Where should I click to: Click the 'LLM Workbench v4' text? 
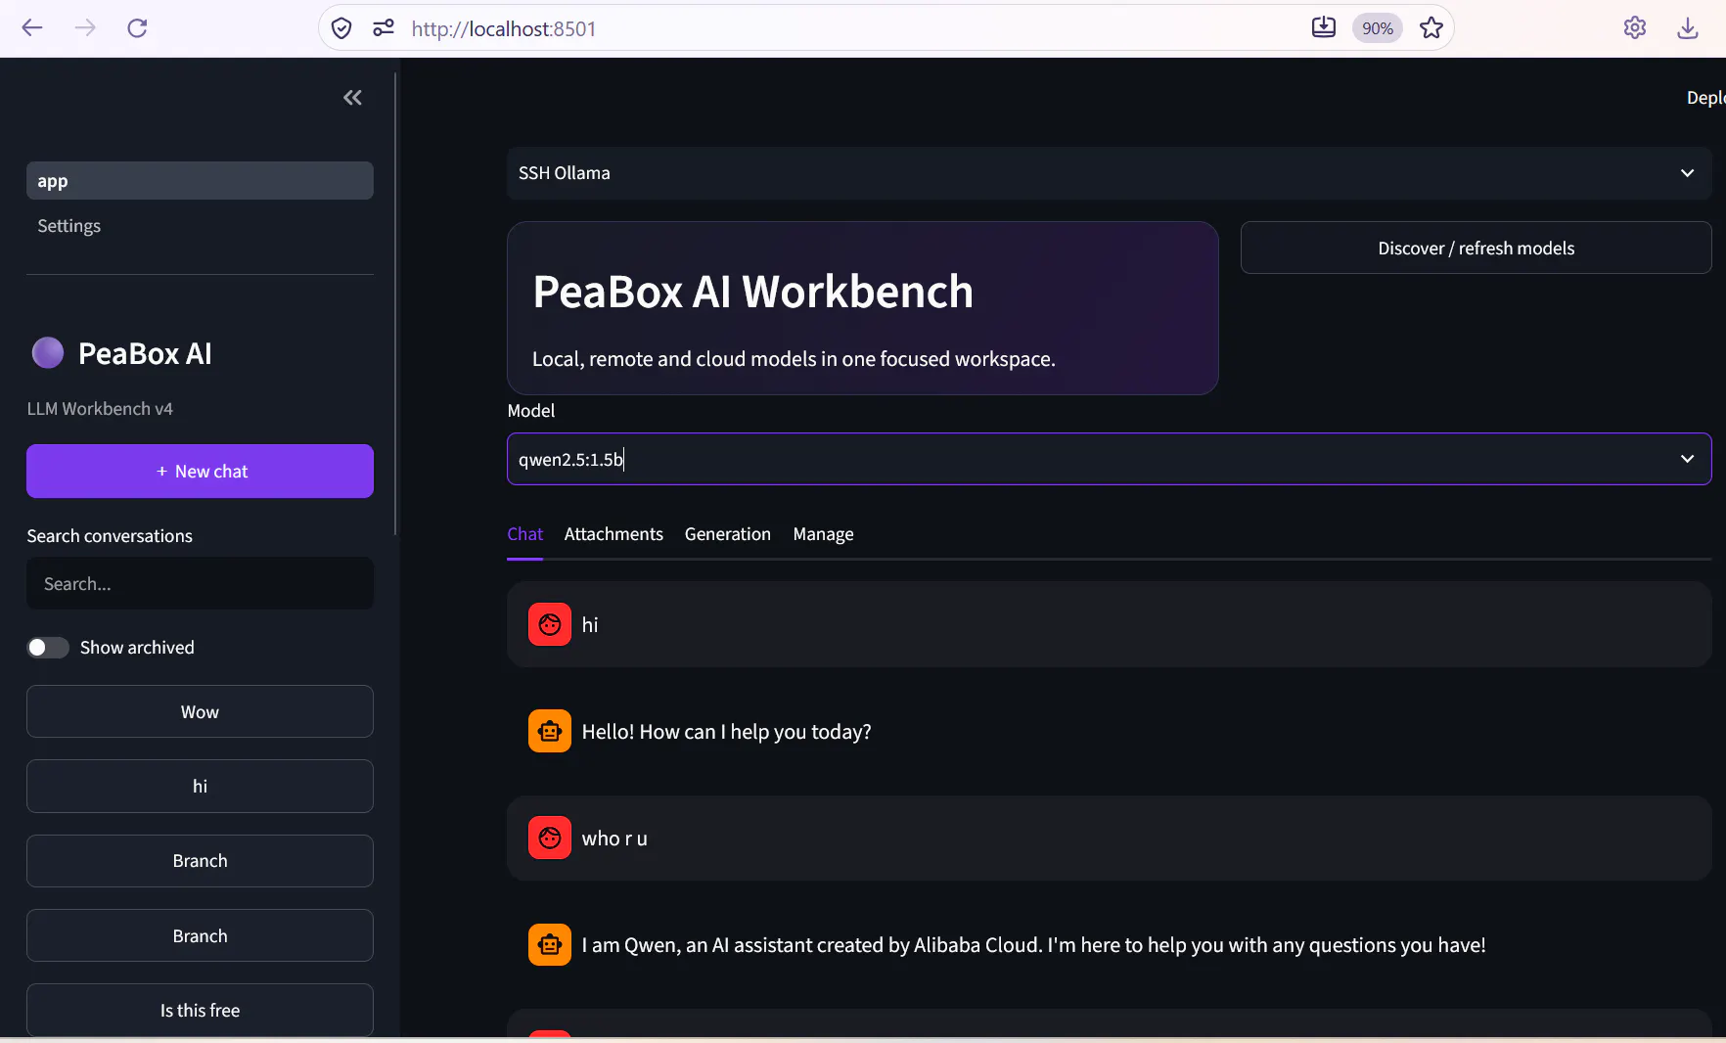(100, 409)
